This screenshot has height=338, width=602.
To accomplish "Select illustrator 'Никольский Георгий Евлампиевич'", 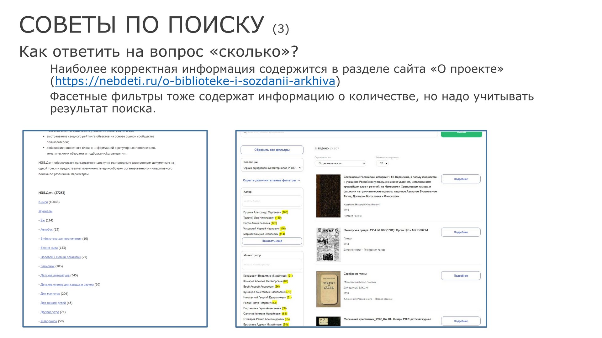I will click(x=267, y=298).
